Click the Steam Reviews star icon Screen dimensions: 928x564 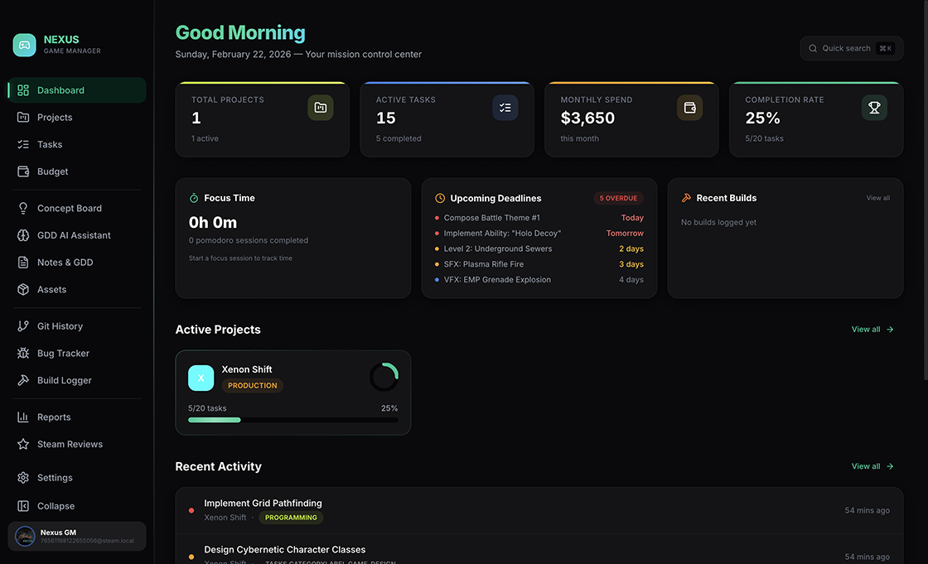23,444
